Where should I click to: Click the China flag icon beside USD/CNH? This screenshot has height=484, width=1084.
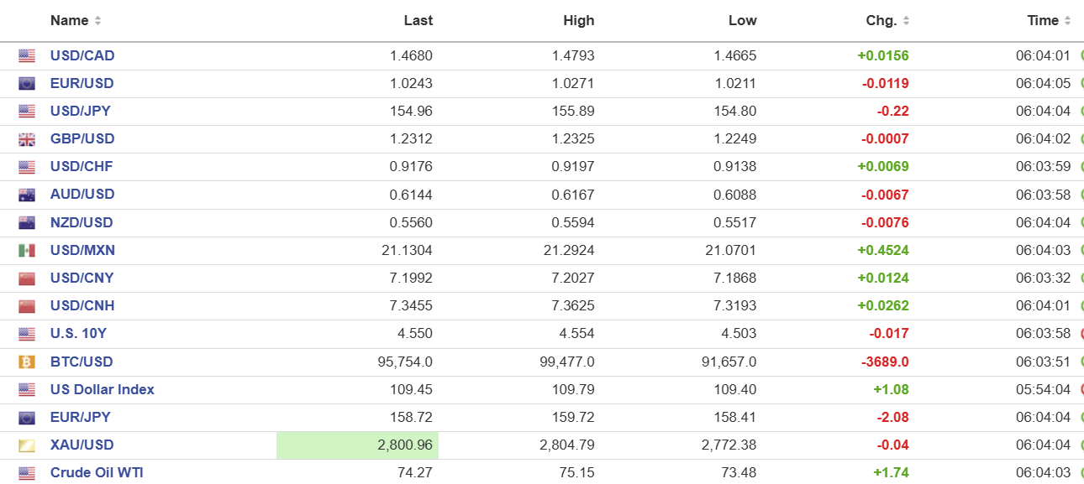click(27, 306)
